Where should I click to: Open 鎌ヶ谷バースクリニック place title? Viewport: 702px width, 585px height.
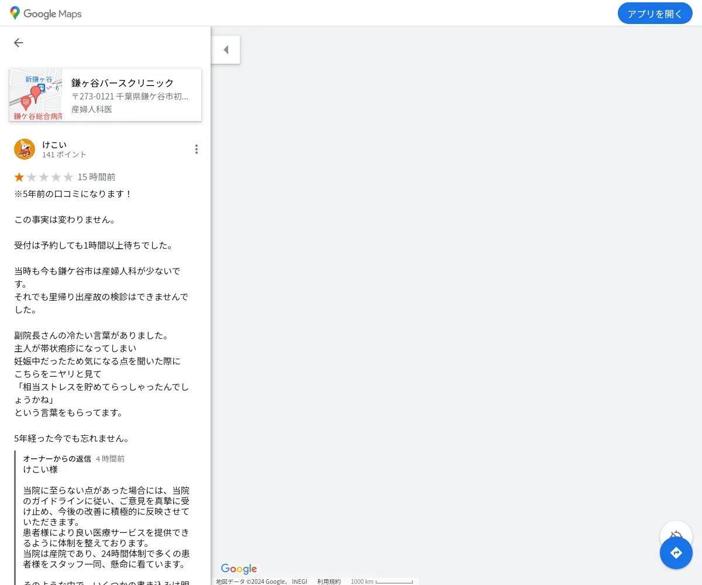click(x=122, y=83)
